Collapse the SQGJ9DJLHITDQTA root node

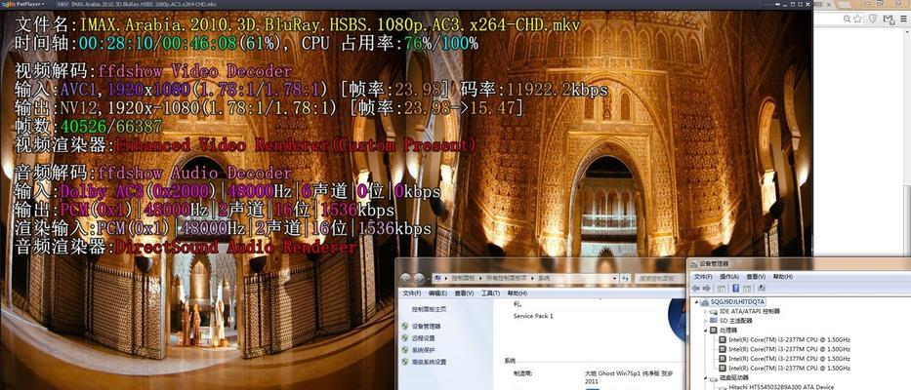(696, 302)
